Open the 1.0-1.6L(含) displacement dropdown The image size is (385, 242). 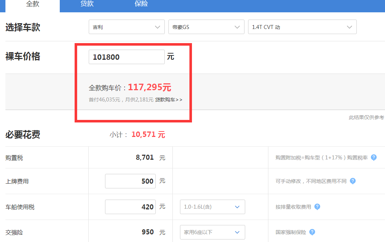point(212,206)
